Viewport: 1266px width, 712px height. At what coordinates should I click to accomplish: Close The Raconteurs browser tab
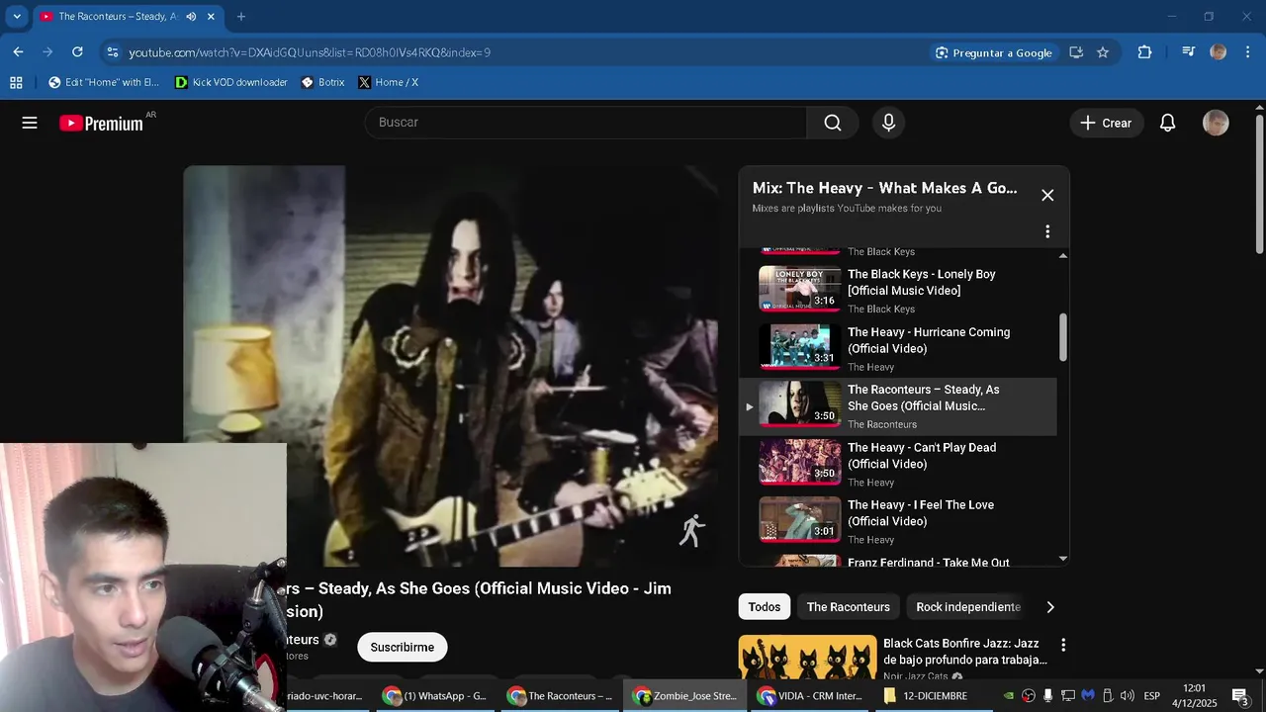211,17
